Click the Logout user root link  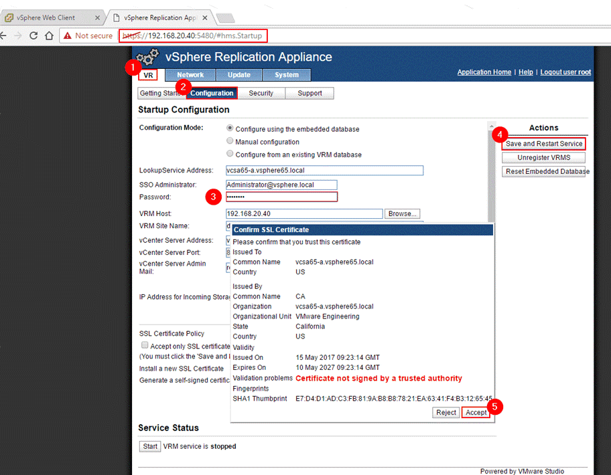pos(565,72)
